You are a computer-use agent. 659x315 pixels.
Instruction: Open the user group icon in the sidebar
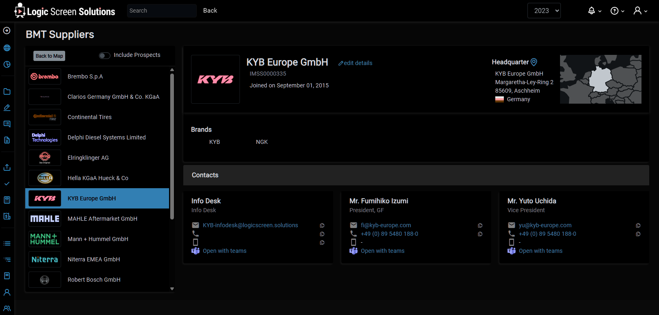7,308
